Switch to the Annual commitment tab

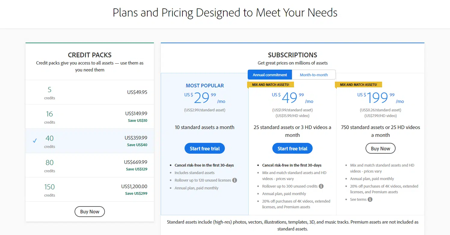tap(270, 75)
